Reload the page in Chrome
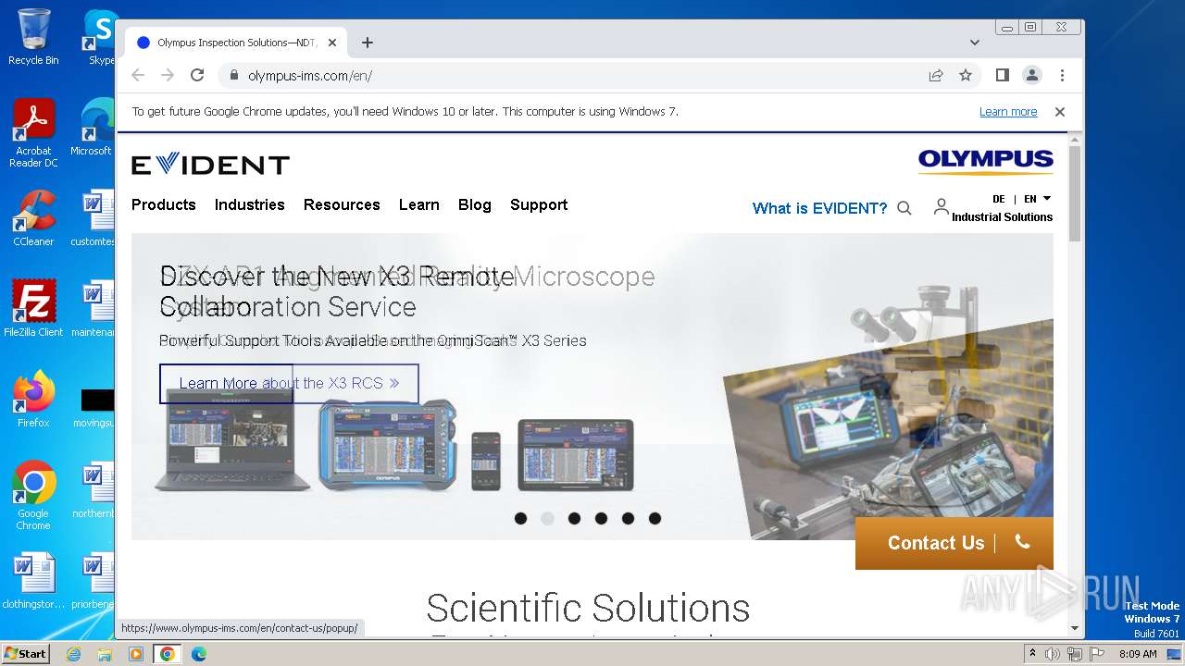1185x666 pixels. point(197,75)
